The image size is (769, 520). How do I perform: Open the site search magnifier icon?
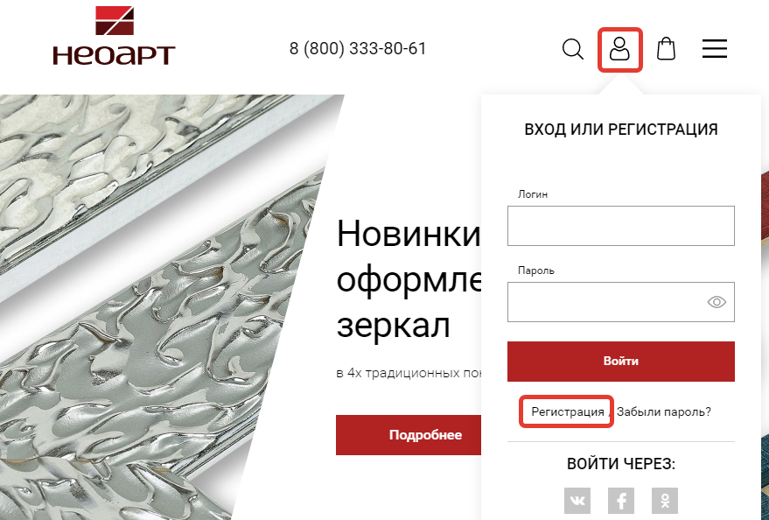572,49
